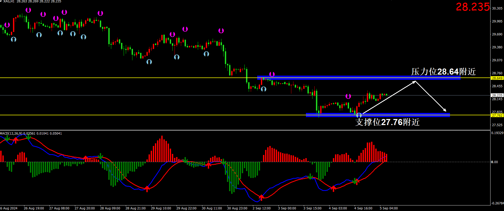
Task: Click the 5 Sep 04:00 time axis label
Action: click(x=389, y=208)
